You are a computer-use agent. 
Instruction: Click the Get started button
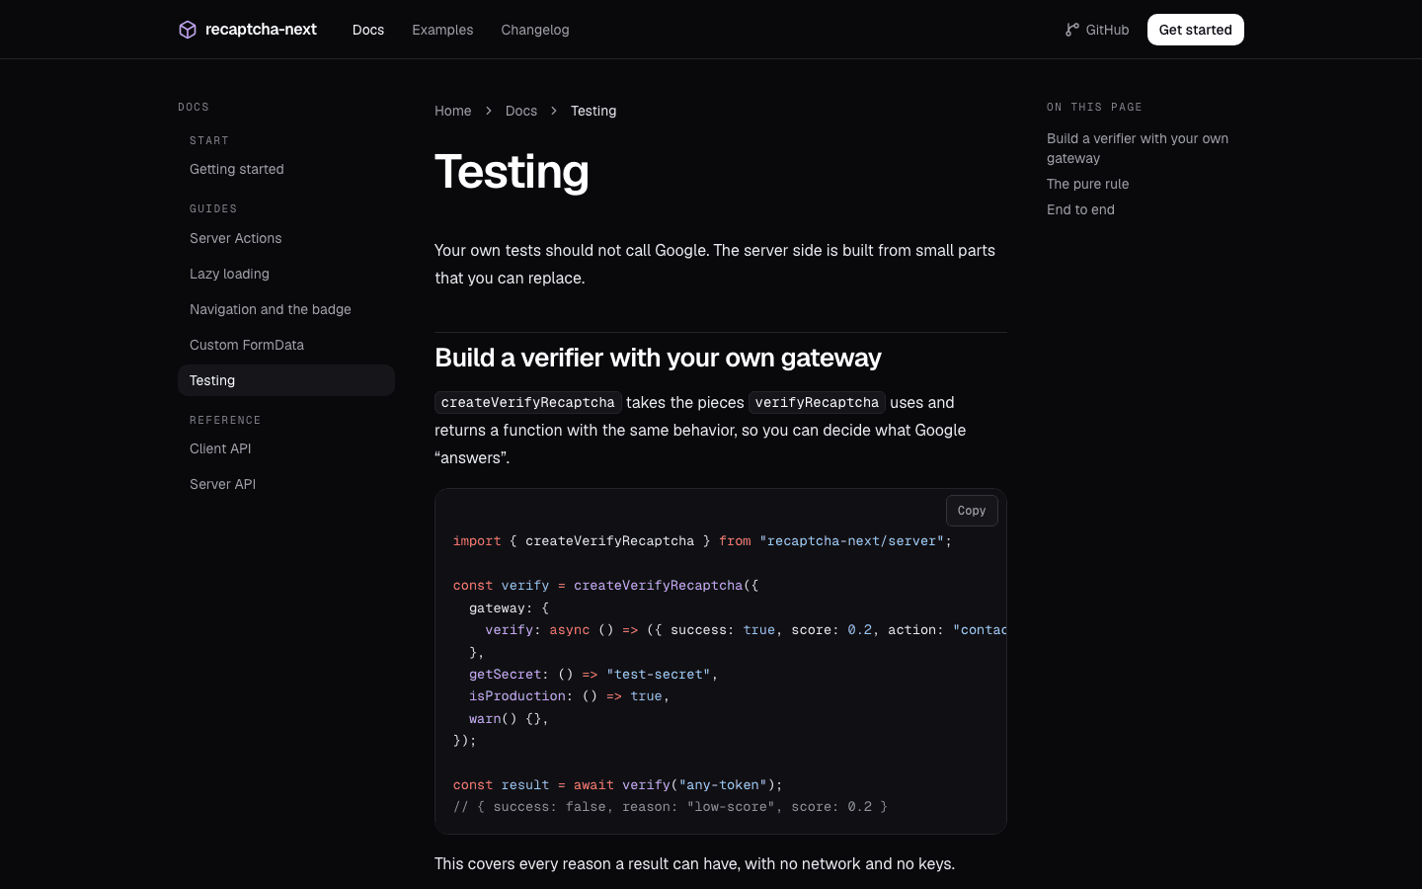[1196, 30]
